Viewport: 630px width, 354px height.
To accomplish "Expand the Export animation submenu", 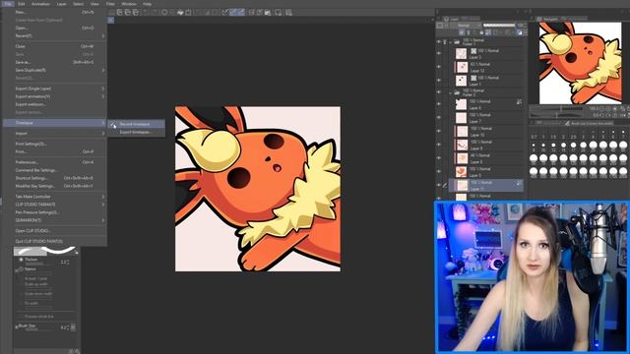I will point(55,96).
